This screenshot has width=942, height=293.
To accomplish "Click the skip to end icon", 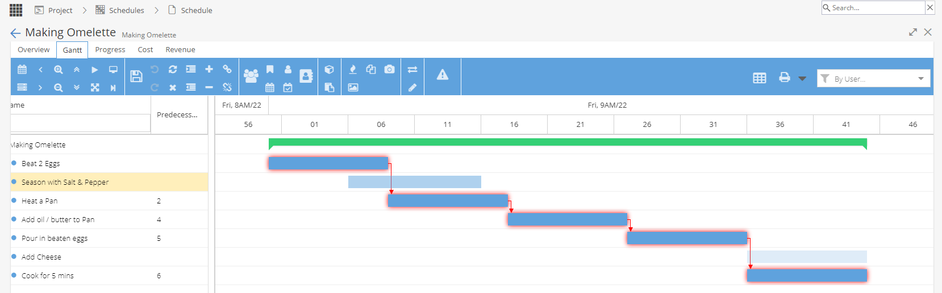I will pyautogui.click(x=113, y=87).
